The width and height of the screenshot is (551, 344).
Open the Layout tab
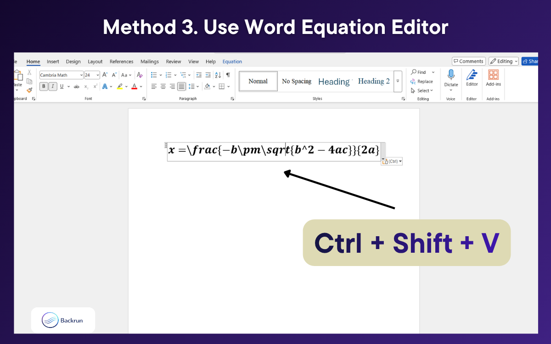(95, 61)
